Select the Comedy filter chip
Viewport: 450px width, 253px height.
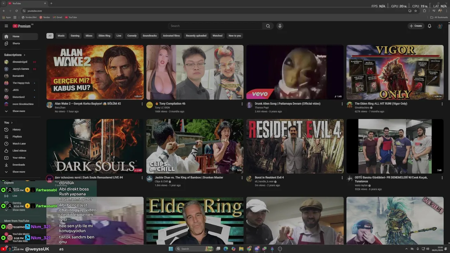(132, 35)
